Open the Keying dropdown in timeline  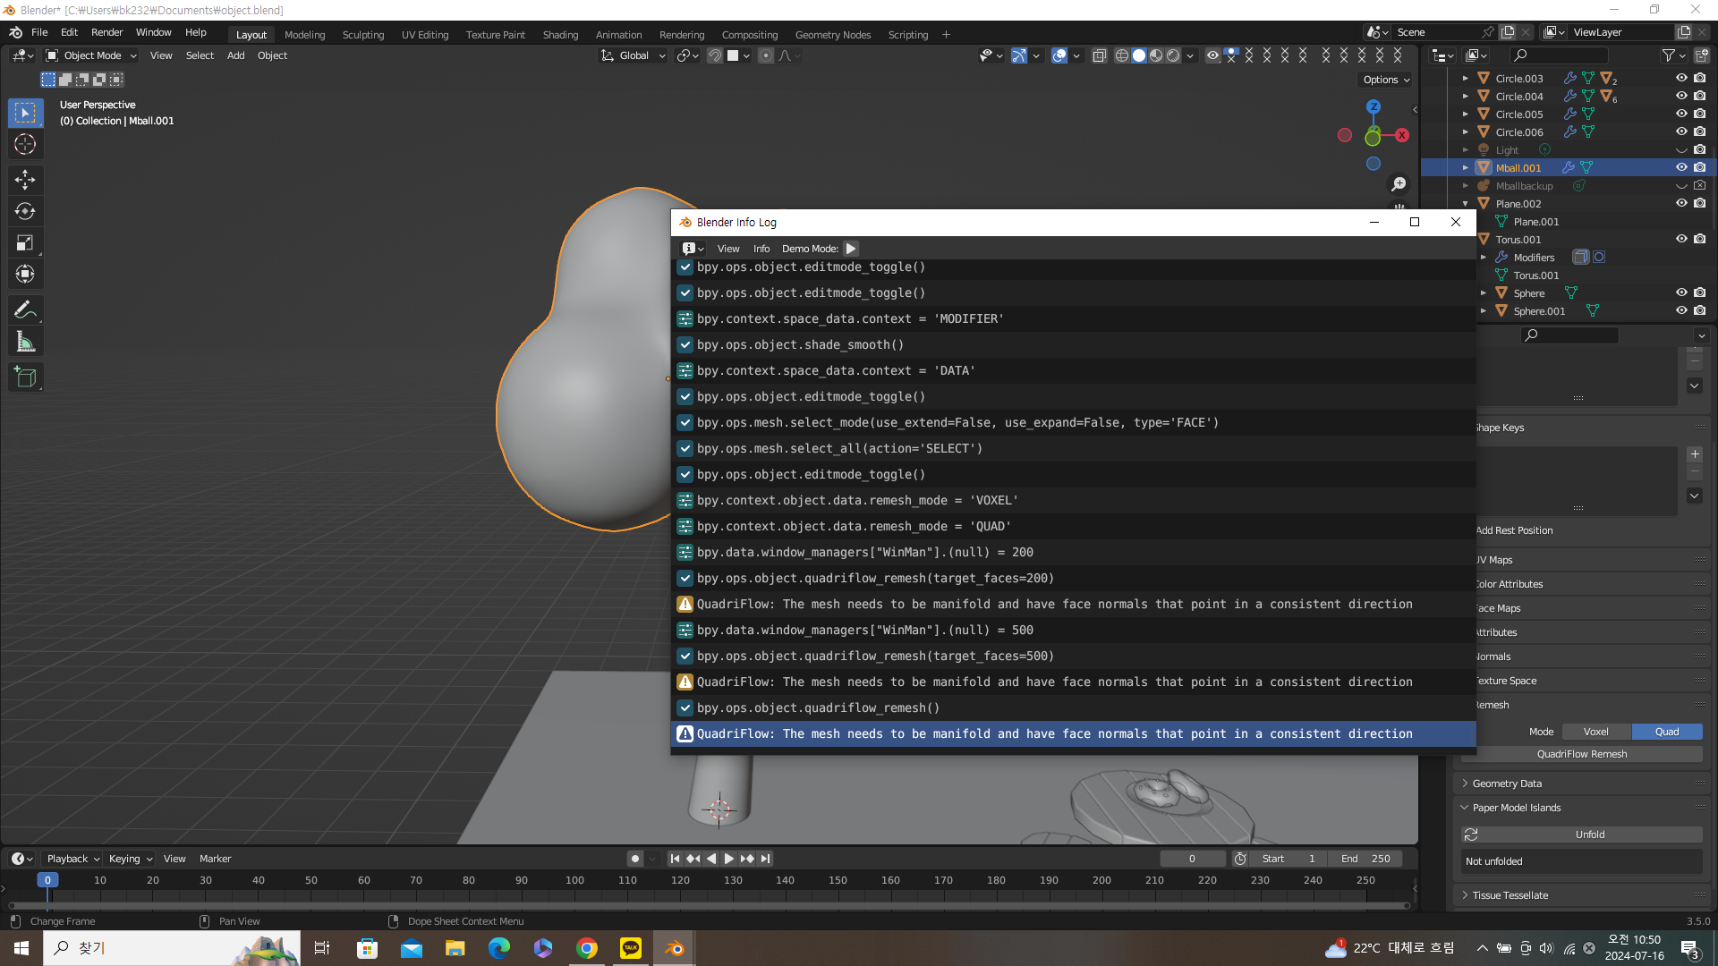[130, 859]
